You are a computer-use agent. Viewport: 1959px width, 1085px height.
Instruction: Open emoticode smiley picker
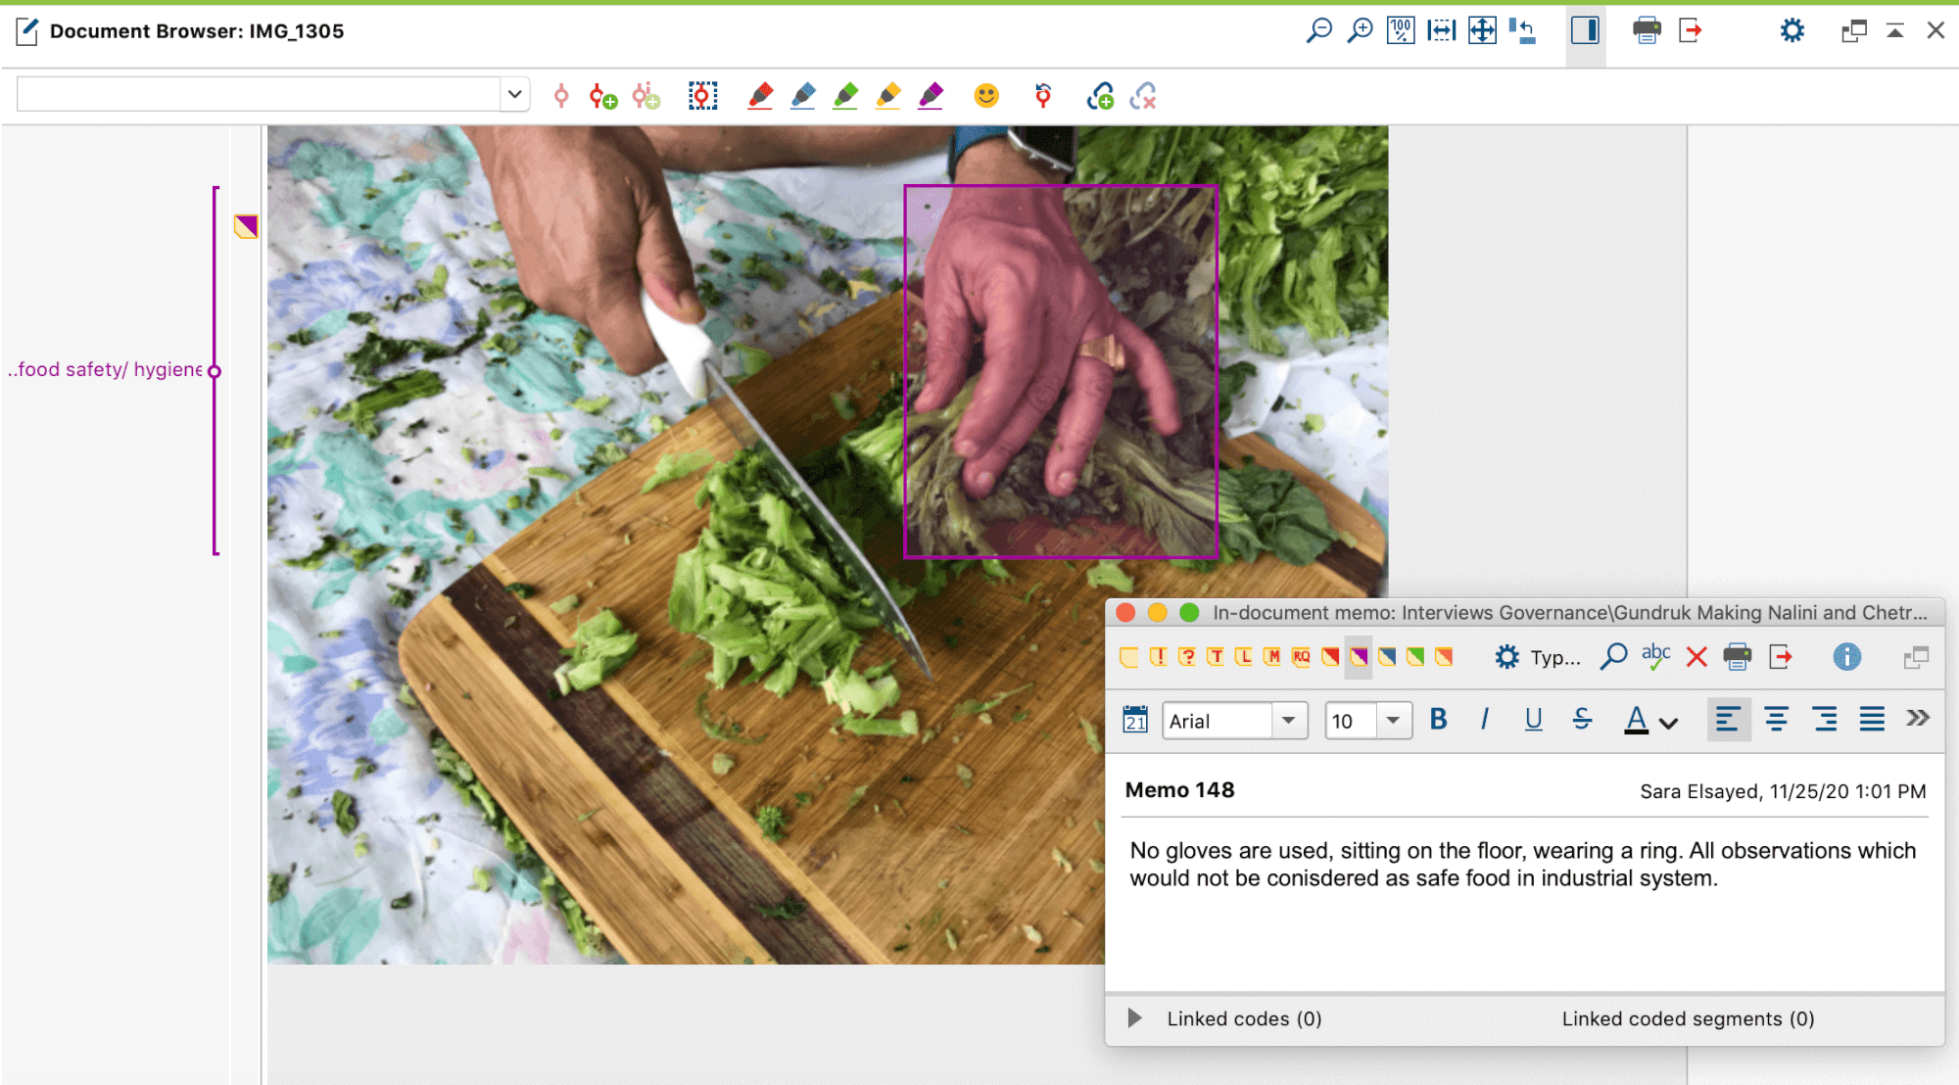986,95
